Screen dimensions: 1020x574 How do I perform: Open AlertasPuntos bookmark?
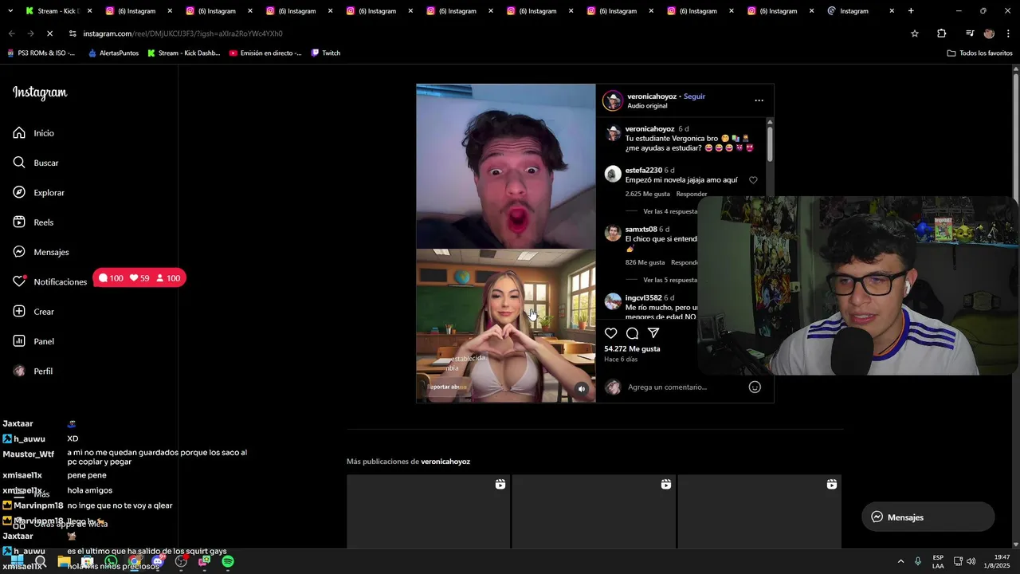click(x=113, y=53)
